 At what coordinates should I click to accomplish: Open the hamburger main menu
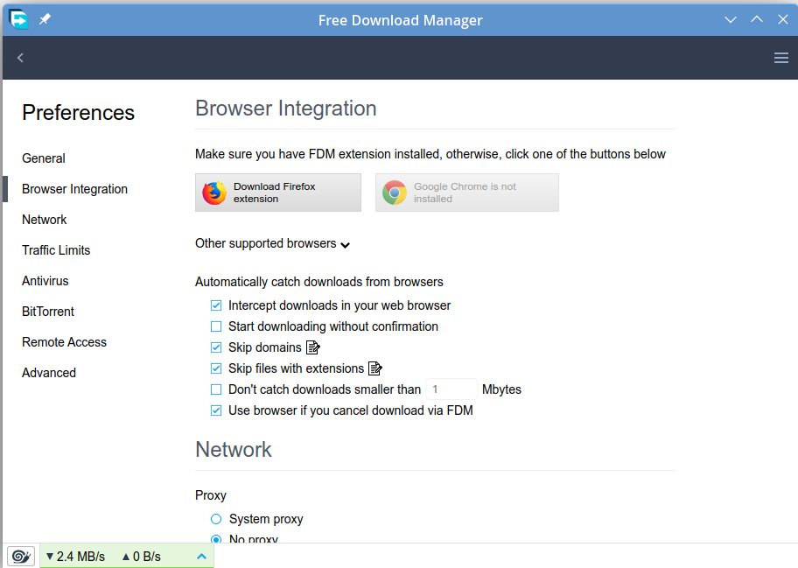781,58
